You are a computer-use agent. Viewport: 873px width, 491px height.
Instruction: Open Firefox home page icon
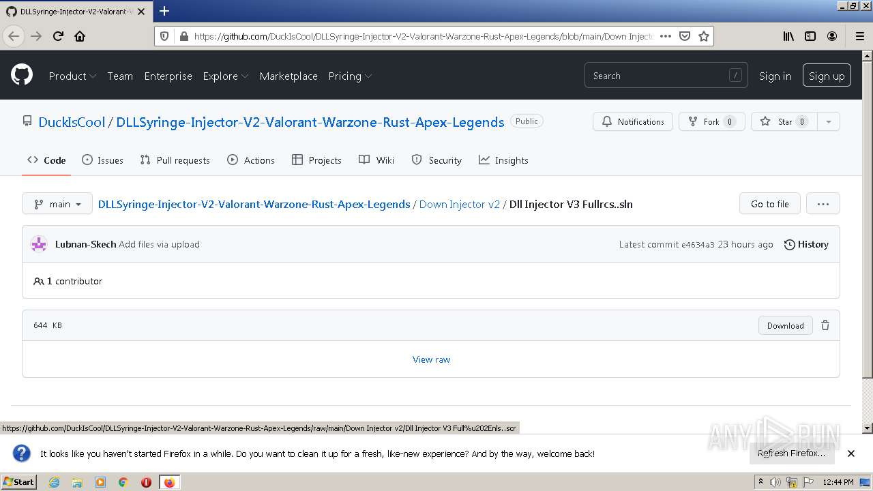80,36
